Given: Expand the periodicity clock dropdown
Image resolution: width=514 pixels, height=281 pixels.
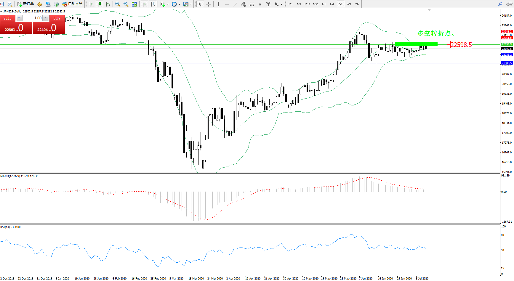Looking at the screenshot, I should tap(179, 4).
